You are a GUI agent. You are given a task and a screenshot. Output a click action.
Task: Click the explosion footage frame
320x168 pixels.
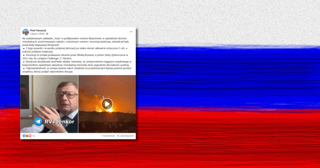tap(107, 104)
